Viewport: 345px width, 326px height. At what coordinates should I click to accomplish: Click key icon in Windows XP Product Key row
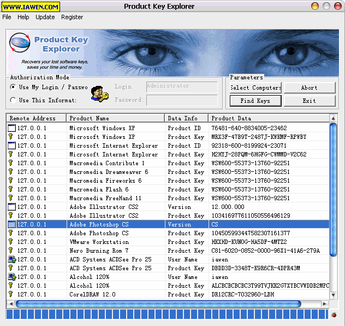(x=10, y=137)
